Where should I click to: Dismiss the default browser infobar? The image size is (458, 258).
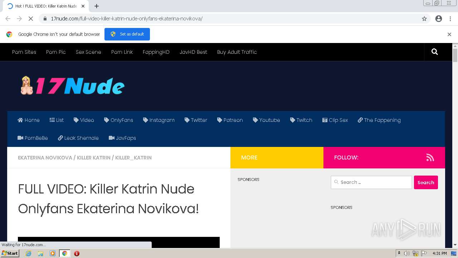pyautogui.click(x=449, y=34)
